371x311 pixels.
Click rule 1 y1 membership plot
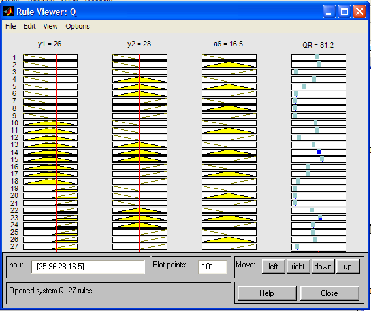click(50, 57)
